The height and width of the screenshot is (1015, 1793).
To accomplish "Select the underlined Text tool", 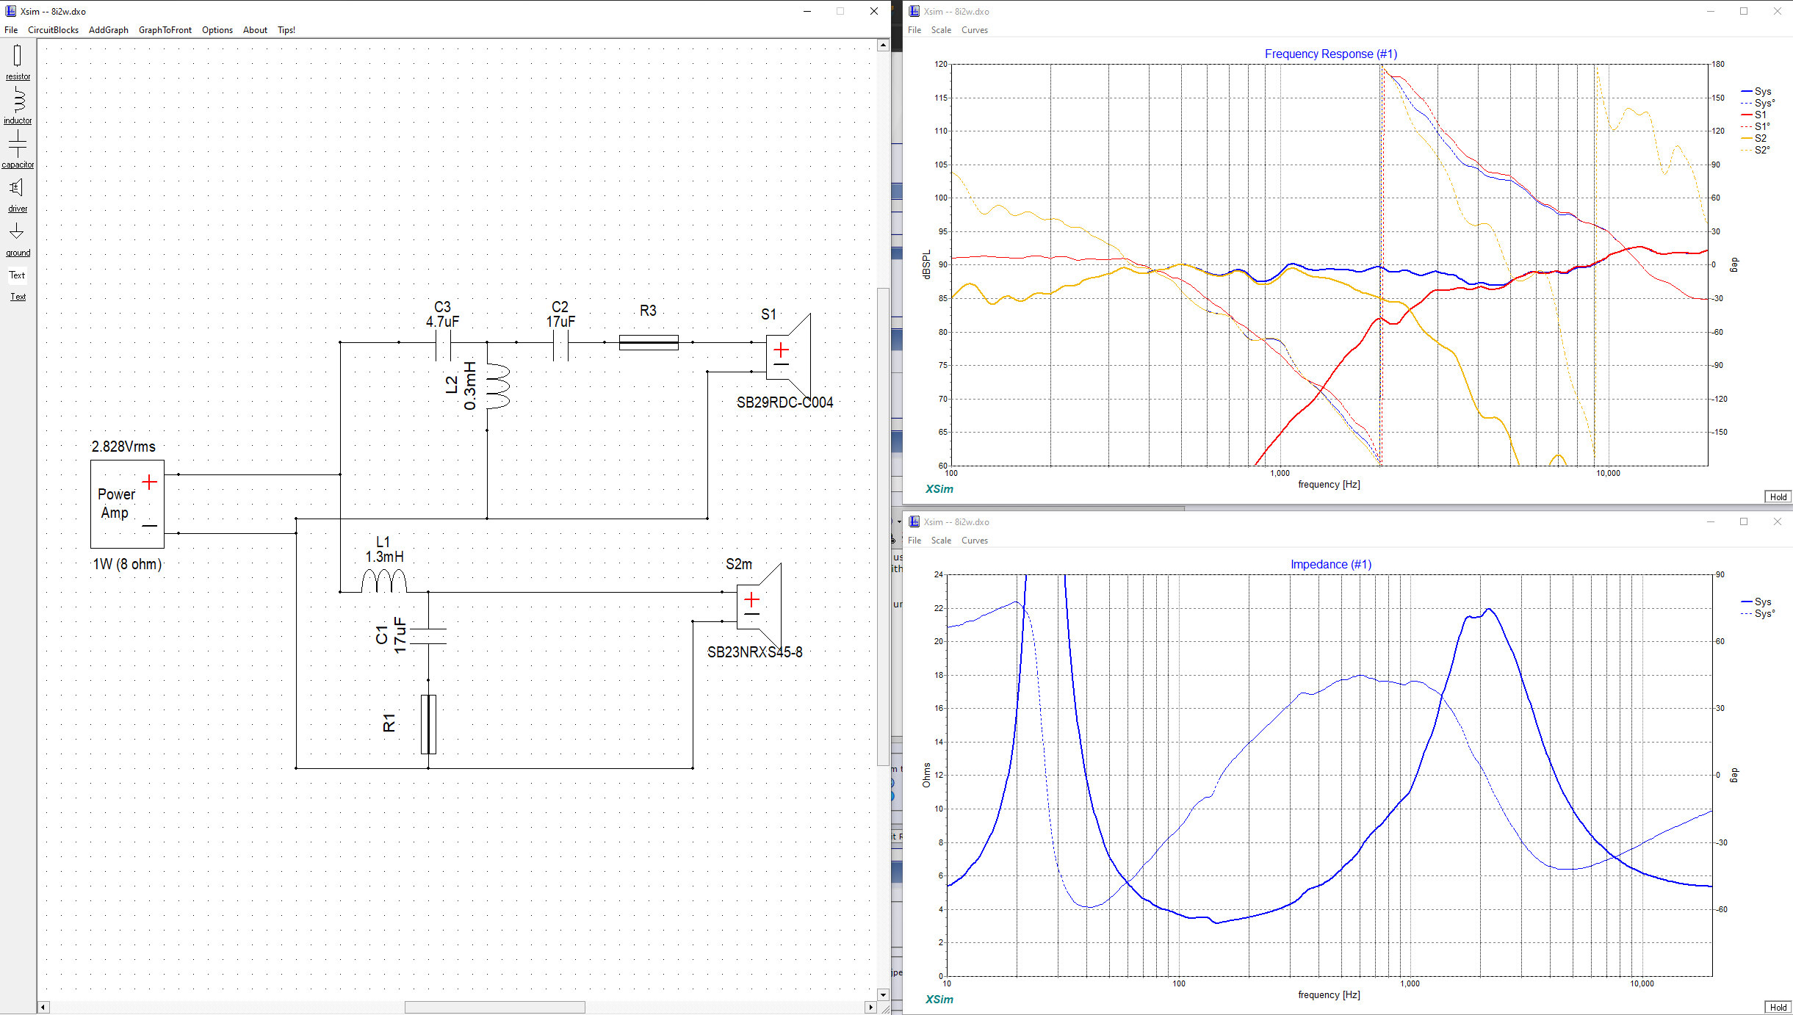I will [x=18, y=297].
